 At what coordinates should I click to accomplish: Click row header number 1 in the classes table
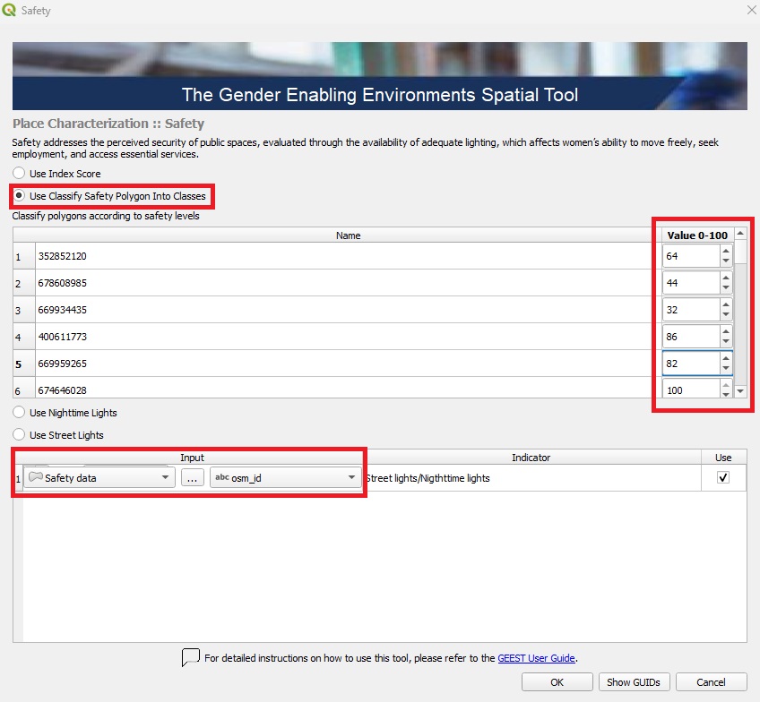(x=23, y=256)
